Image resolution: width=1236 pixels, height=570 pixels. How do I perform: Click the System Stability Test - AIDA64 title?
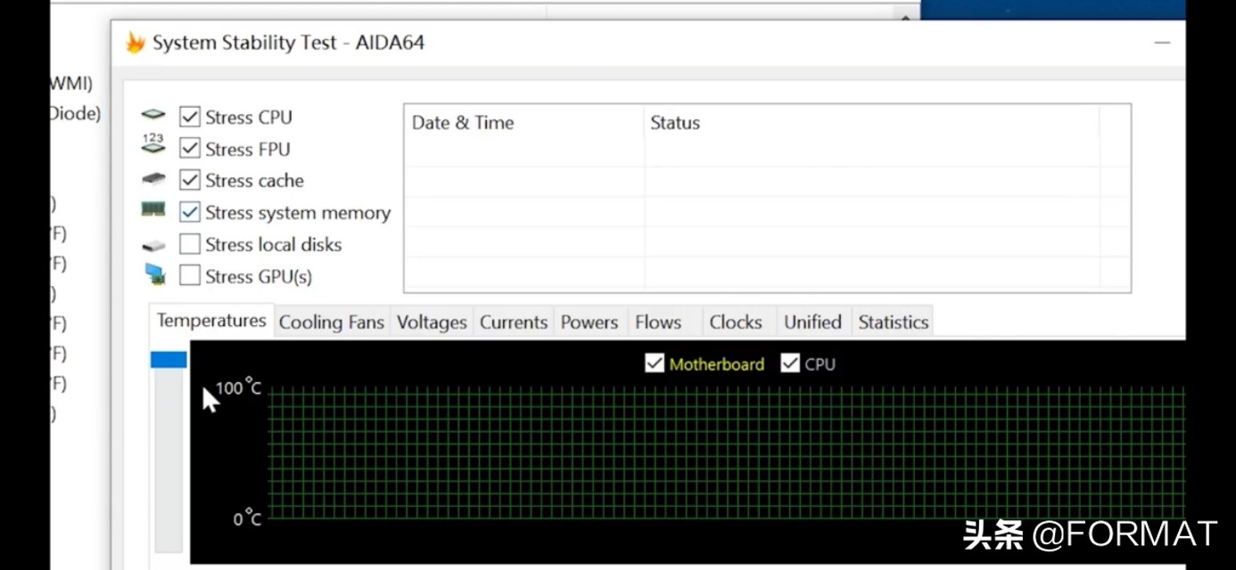point(288,43)
